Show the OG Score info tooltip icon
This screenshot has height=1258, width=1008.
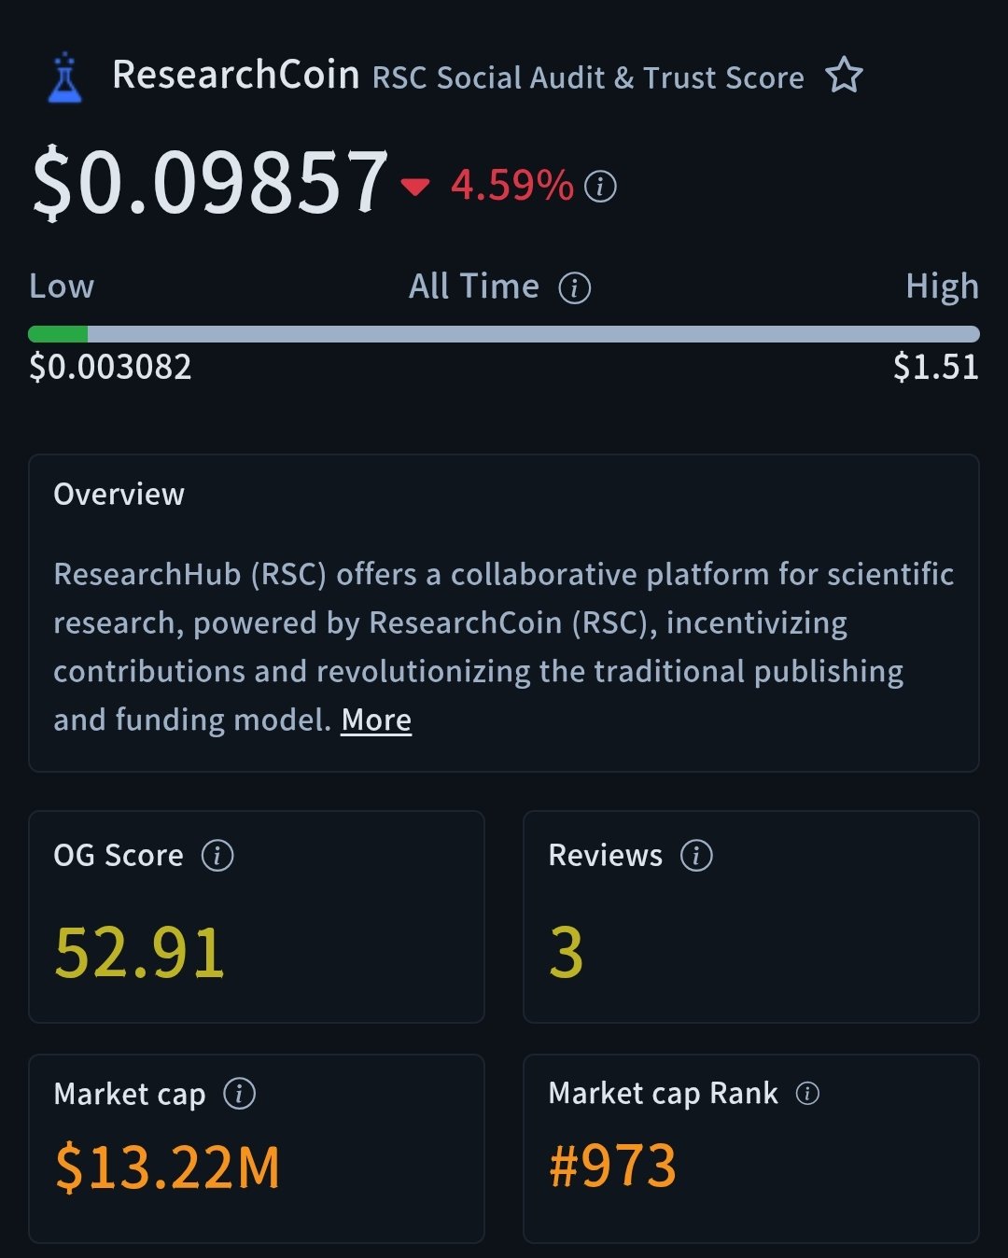(x=217, y=855)
